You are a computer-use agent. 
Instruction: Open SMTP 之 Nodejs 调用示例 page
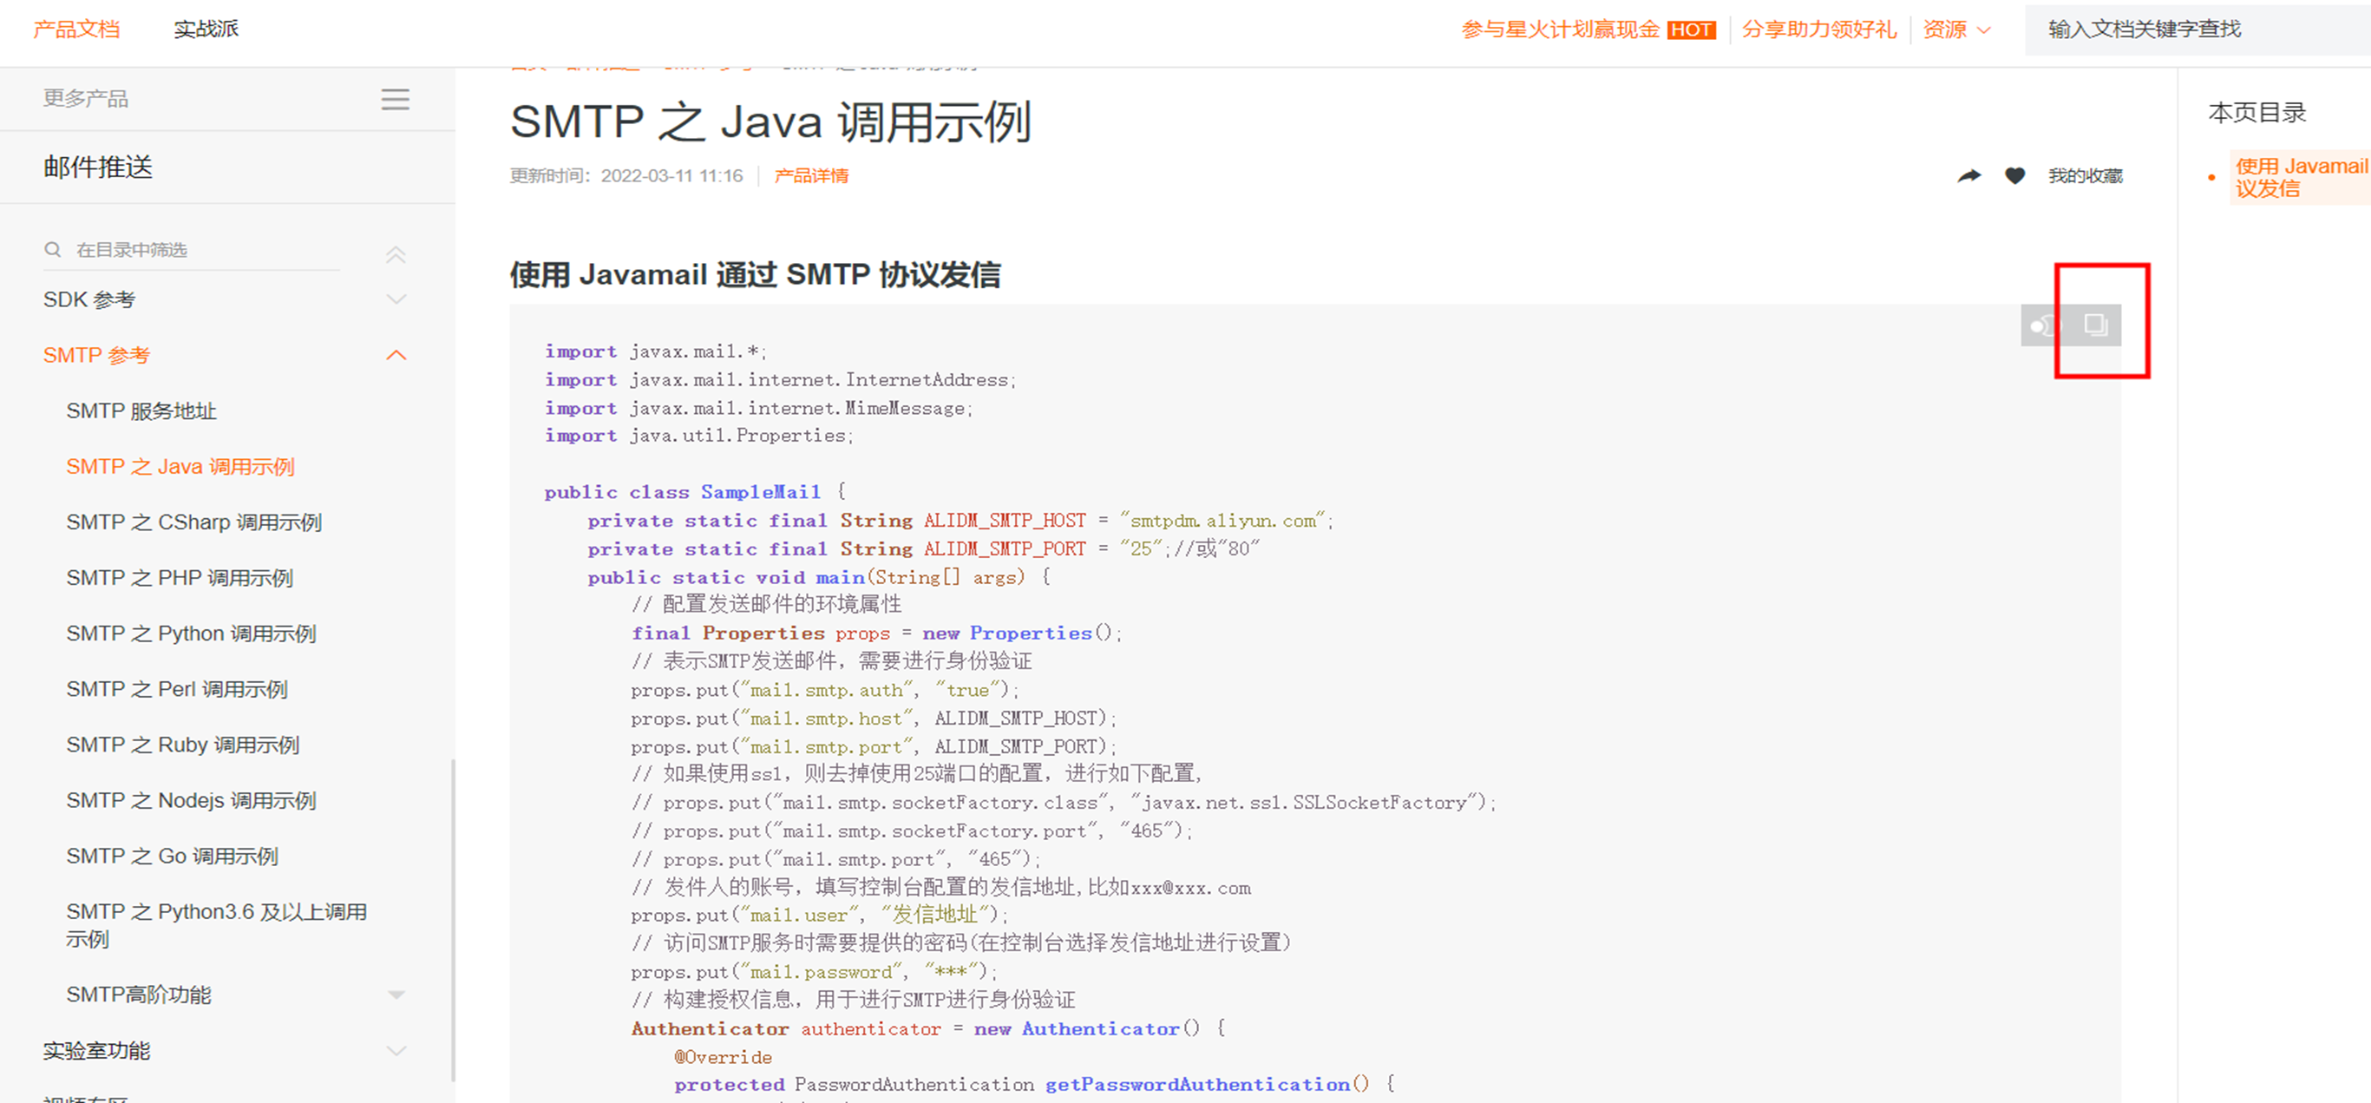coord(191,801)
